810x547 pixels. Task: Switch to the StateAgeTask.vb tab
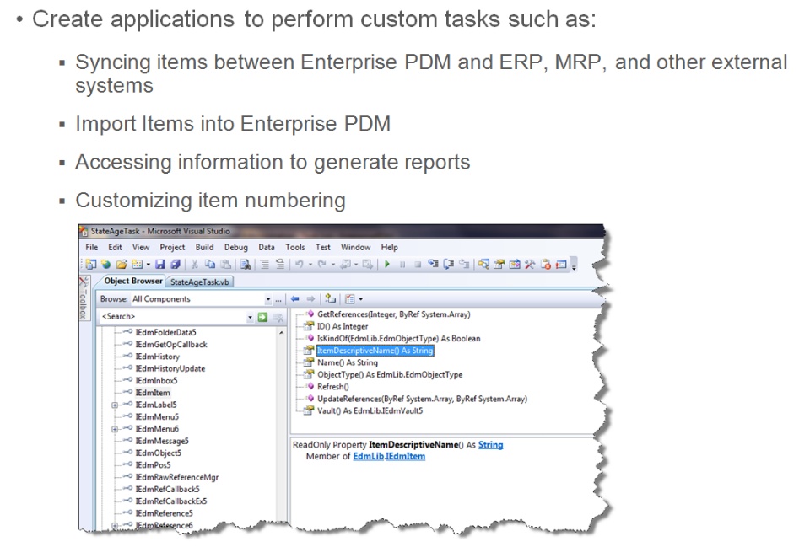click(x=199, y=282)
